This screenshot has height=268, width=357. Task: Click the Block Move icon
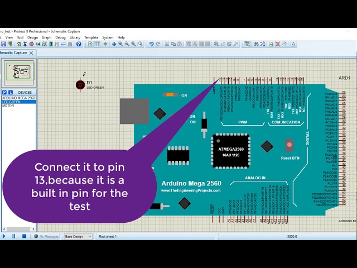pos(195,44)
